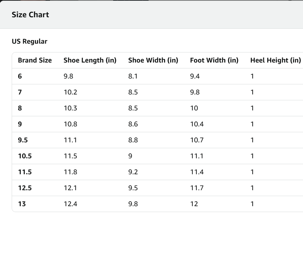Click heel height value for size 6
This screenshot has width=303, height=256.
click(252, 76)
